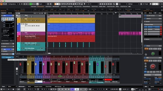The height and width of the screenshot is (91, 163).
Task: Click the Quantize apply icon
Action: (x=141, y=4)
